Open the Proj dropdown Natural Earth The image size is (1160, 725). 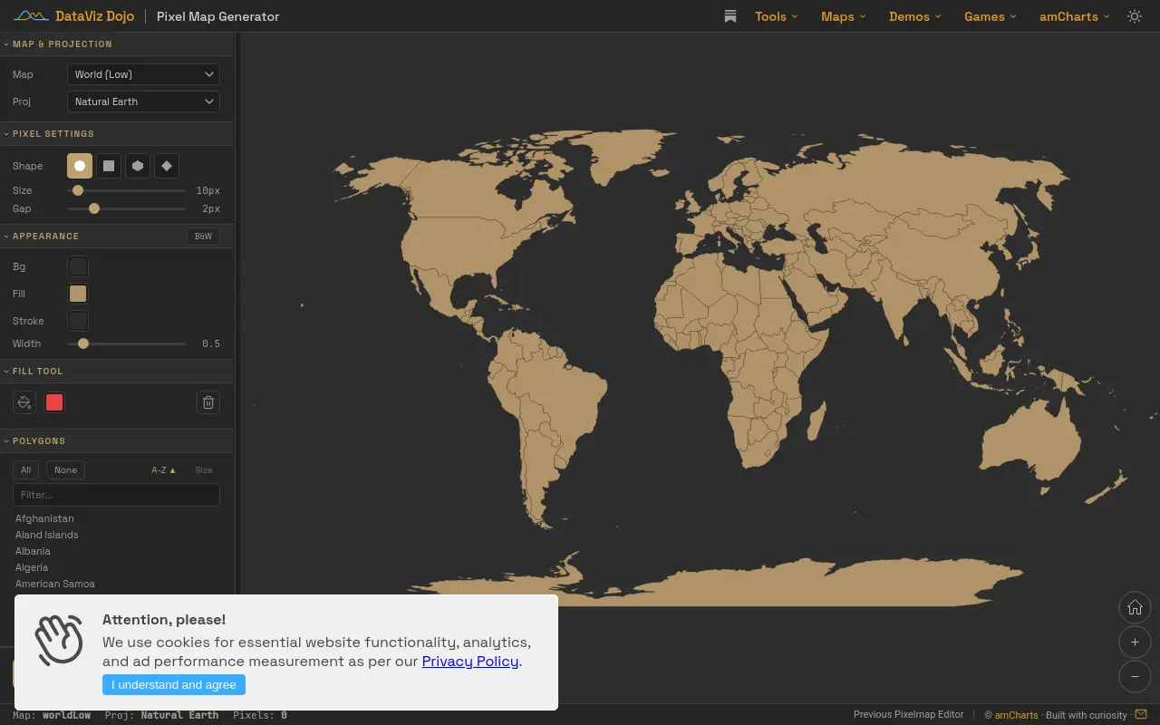pos(143,101)
